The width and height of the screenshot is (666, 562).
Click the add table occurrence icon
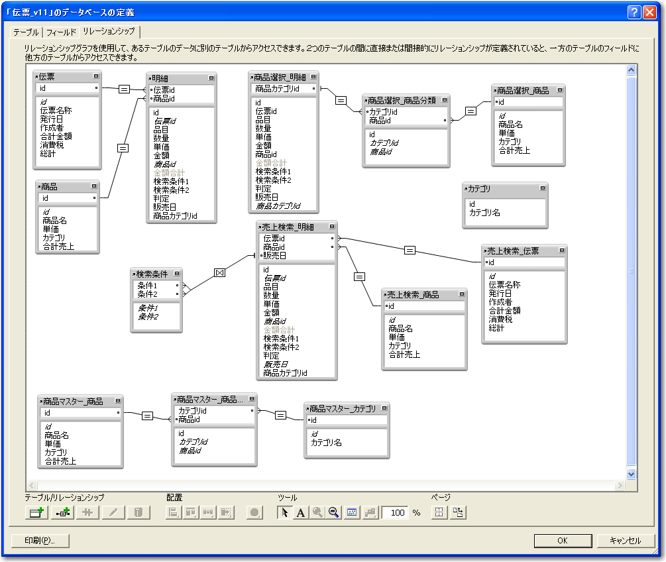point(36,512)
